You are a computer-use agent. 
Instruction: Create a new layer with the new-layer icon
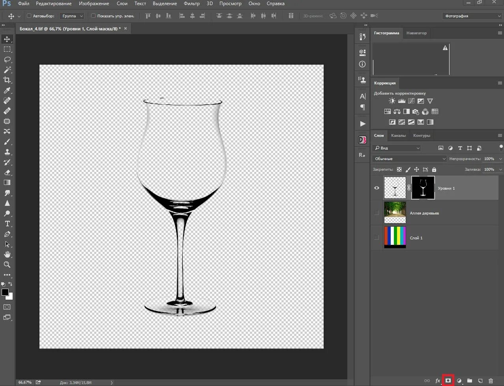480,380
